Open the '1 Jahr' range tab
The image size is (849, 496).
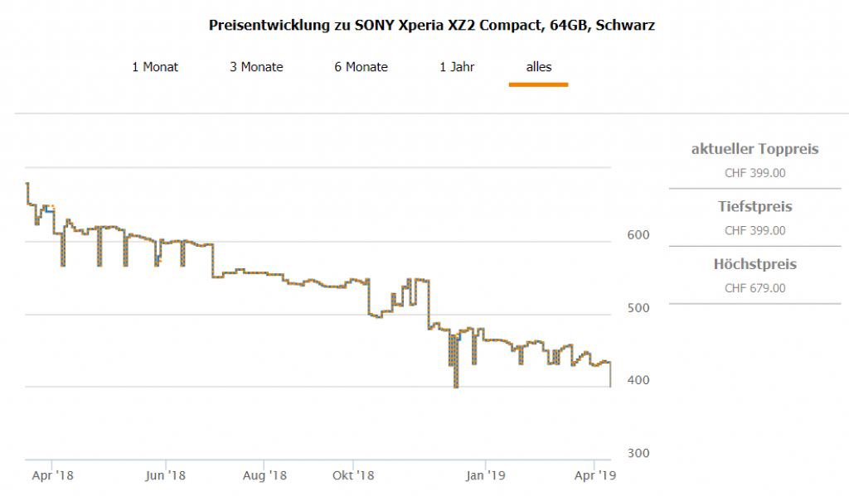click(x=457, y=67)
